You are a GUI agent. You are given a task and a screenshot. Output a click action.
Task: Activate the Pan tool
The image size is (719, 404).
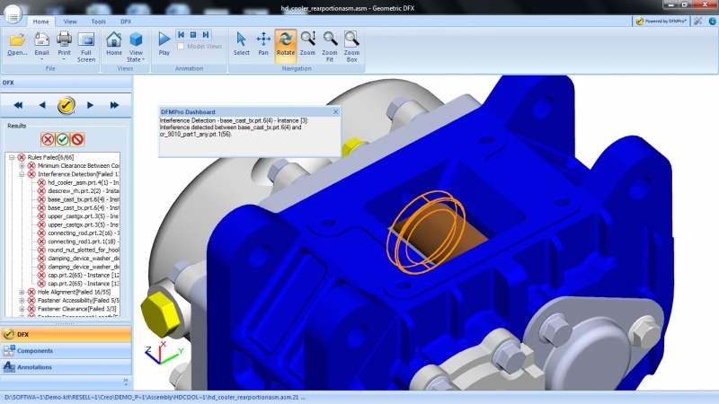(x=263, y=43)
